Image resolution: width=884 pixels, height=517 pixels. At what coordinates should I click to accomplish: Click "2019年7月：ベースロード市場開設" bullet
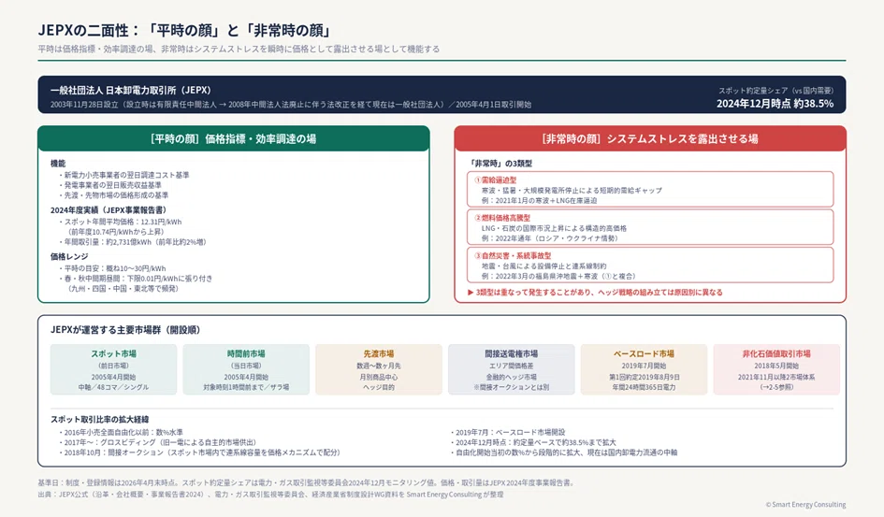click(507, 433)
